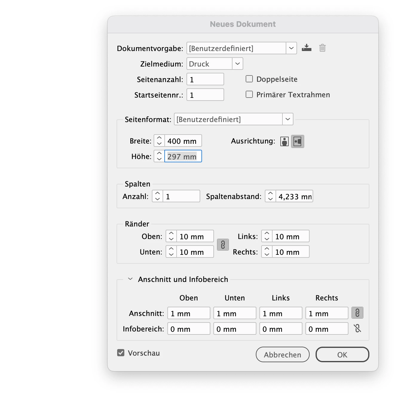
Task: Click the Oben margin stepper
Action: (171, 236)
